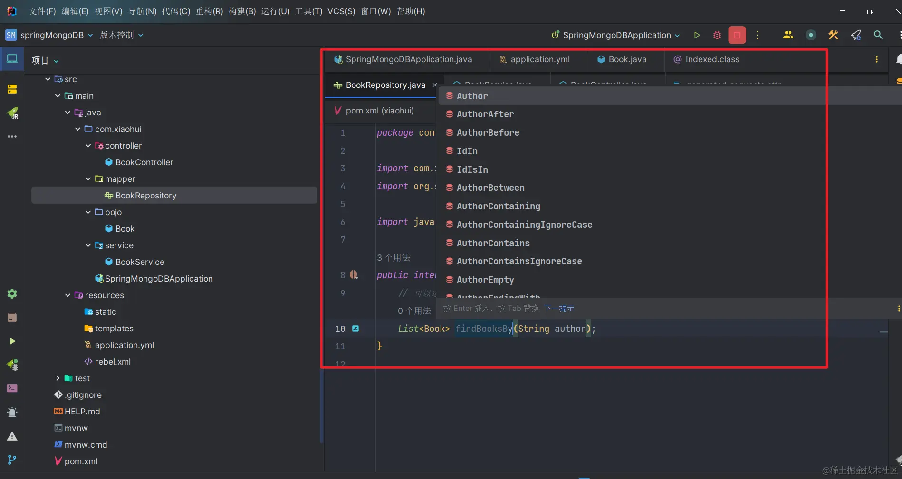Open the Problems warning tool window
The image size is (902, 479).
pyautogui.click(x=12, y=436)
